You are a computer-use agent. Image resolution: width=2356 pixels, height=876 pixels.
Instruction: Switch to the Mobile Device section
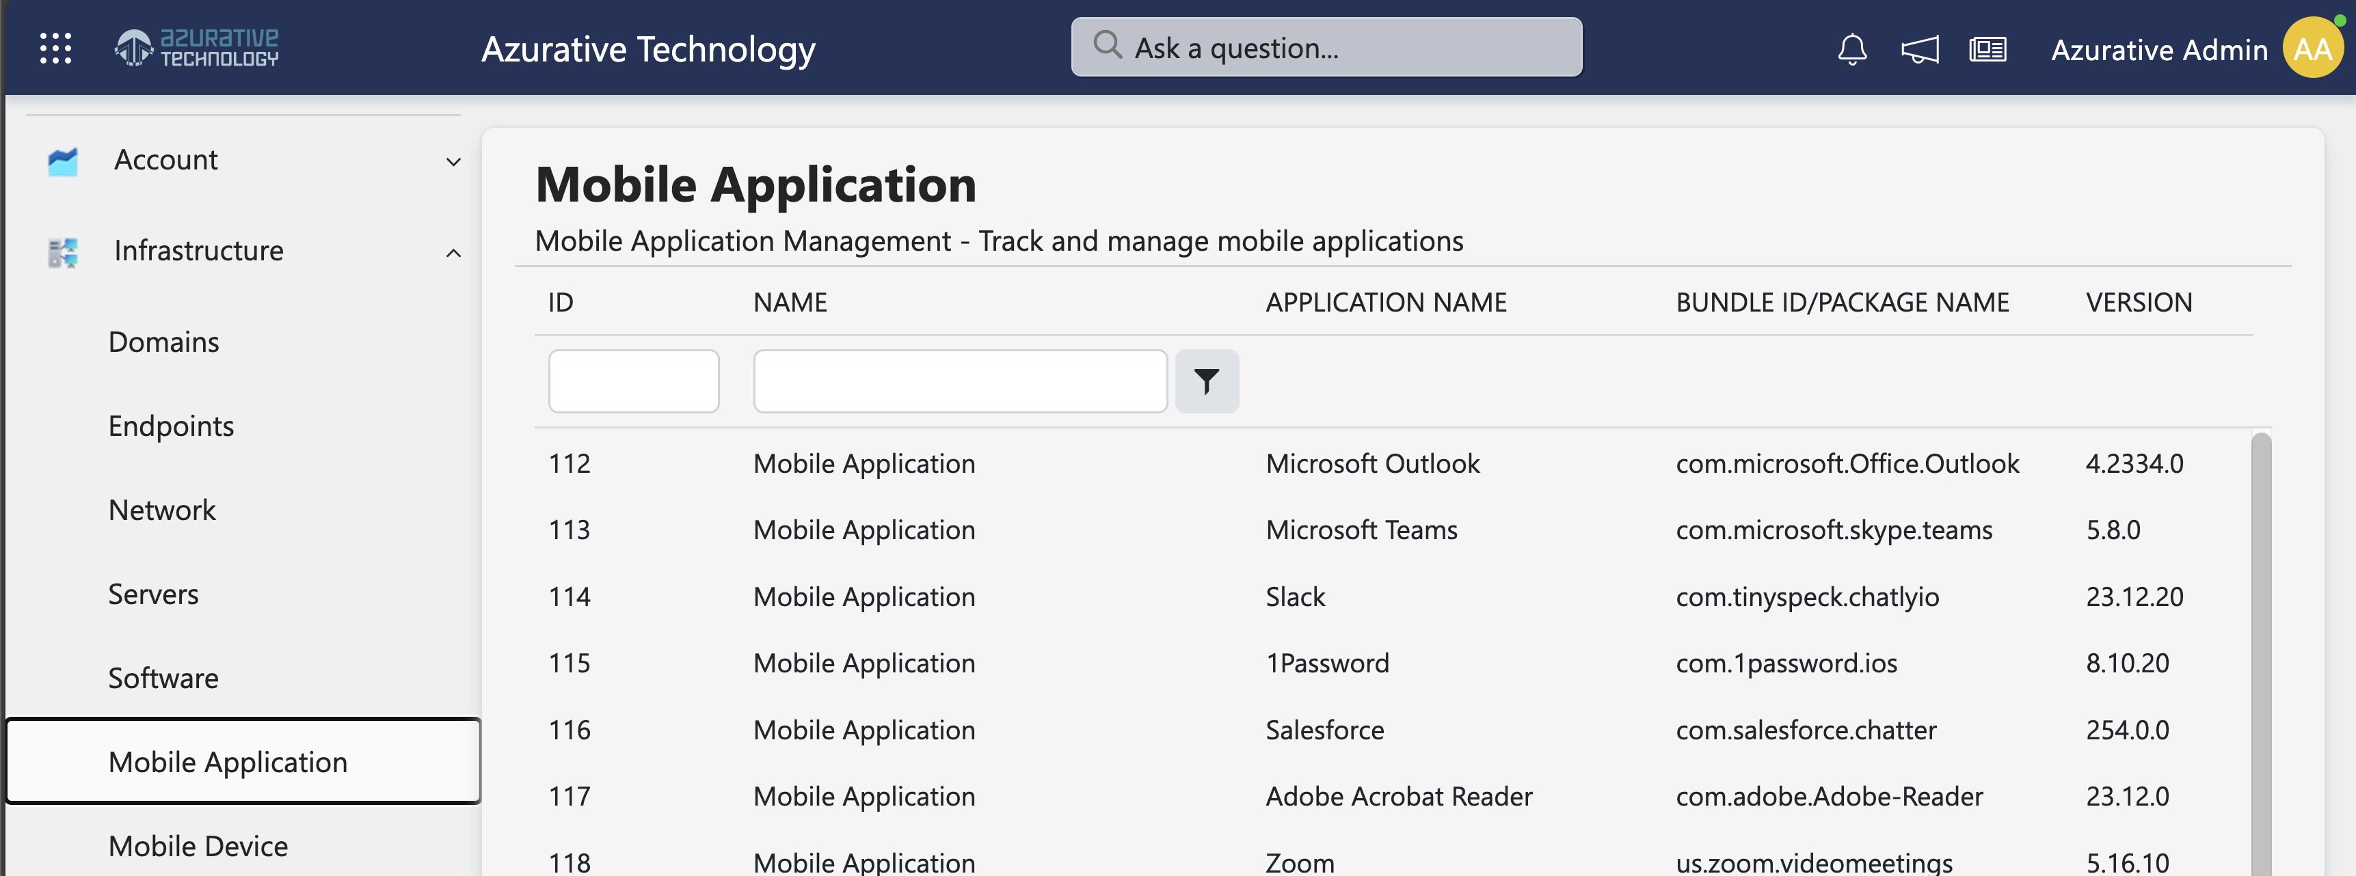click(x=198, y=845)
